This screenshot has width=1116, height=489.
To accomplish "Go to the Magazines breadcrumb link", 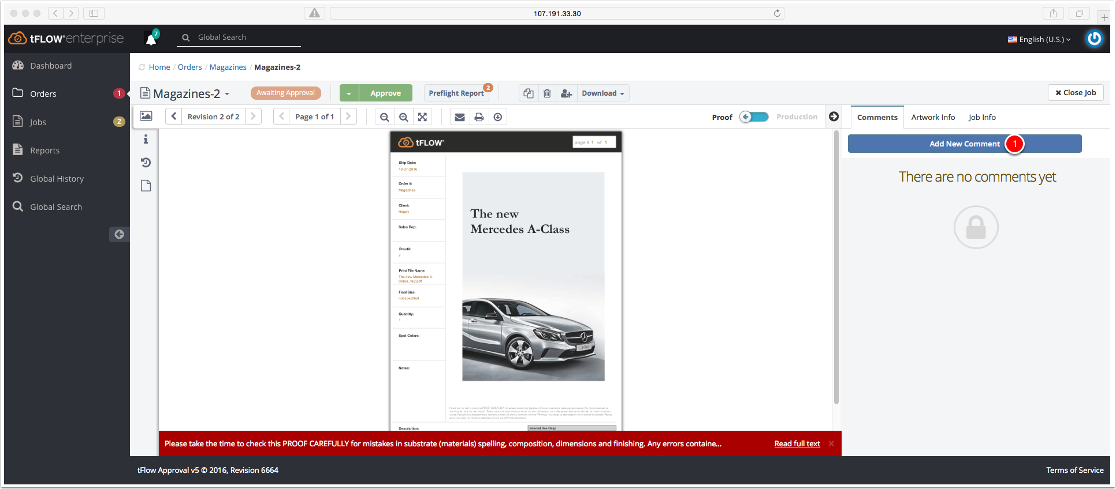I will [228, 67].
